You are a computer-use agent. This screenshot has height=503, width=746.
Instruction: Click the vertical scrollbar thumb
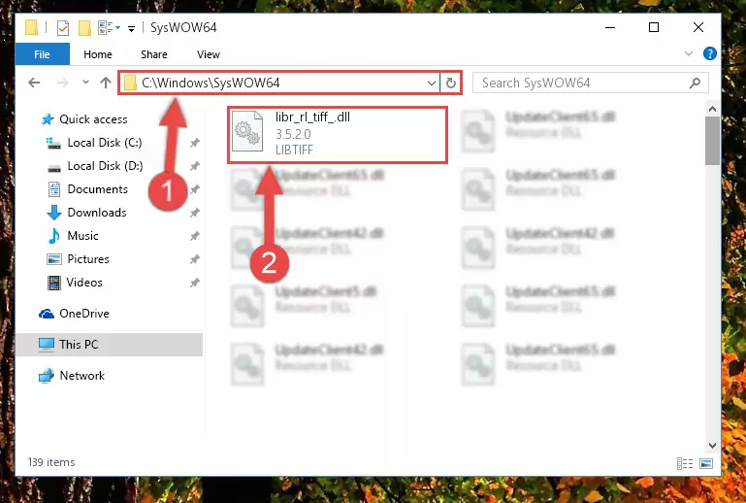point(712,141)
